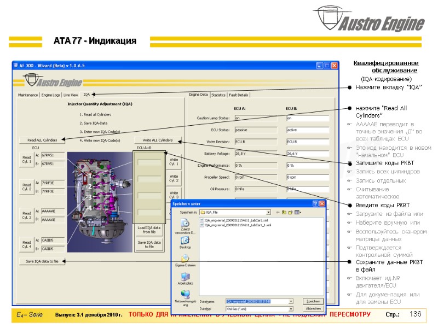Image resolution: width=438 pixels, height=328 pixels.
Task: Click the Read Cyl. 2 button
Action: 26,187
